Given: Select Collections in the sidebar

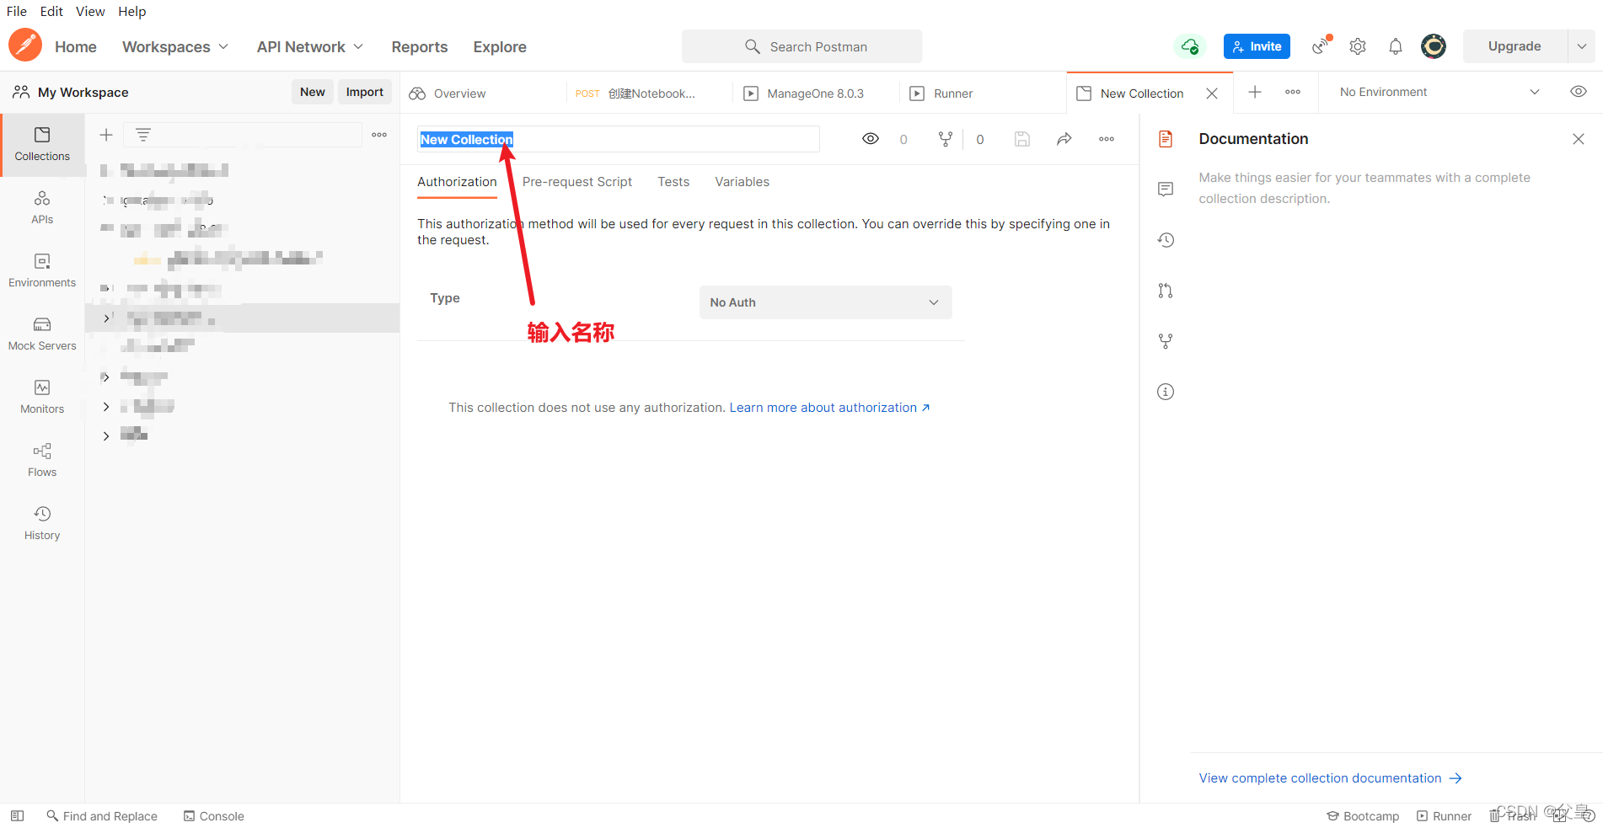Looking at the screenshot, I should [x=42, y=145].
